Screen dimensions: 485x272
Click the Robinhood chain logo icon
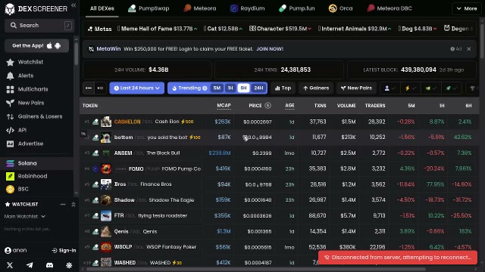click(10, 176)
